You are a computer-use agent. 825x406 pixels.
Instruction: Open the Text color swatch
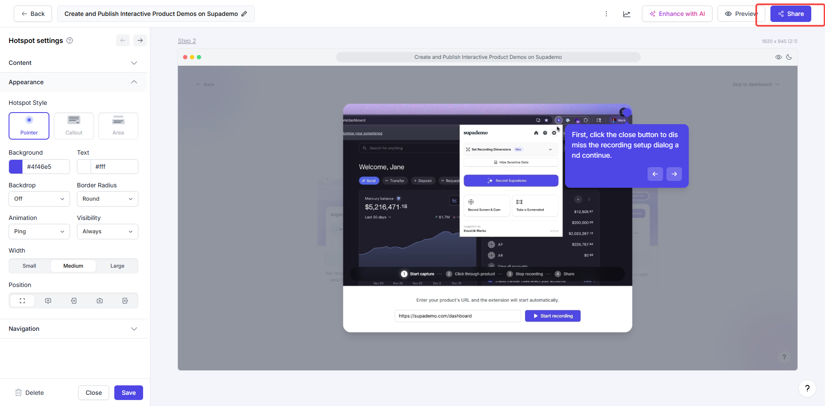tap(84, 167)
